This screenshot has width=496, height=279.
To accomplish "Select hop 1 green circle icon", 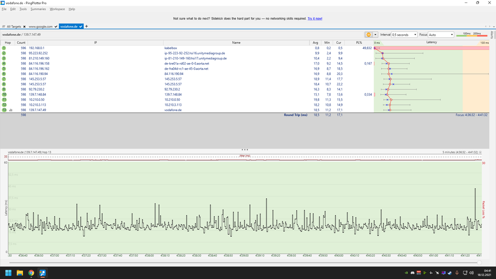I will point(4,48).
